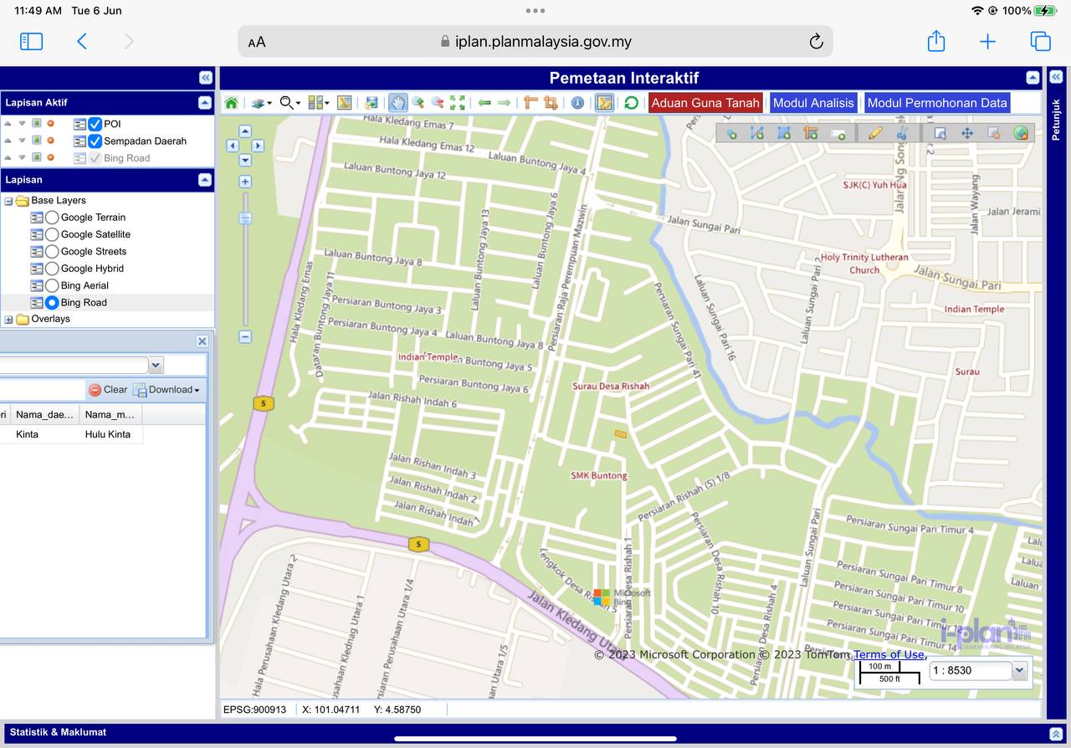Go back to previous map extent arrow
Screen dimensions: 1071x748
click(x=484, y=103)
